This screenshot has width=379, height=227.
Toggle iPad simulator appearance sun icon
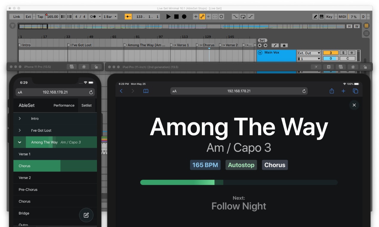click(316, 67)
